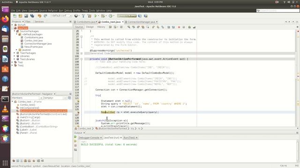Screen dimensions: 300x168
Task: Switch to ComboItems.java editor tab
Action: (x=86, y=22)
